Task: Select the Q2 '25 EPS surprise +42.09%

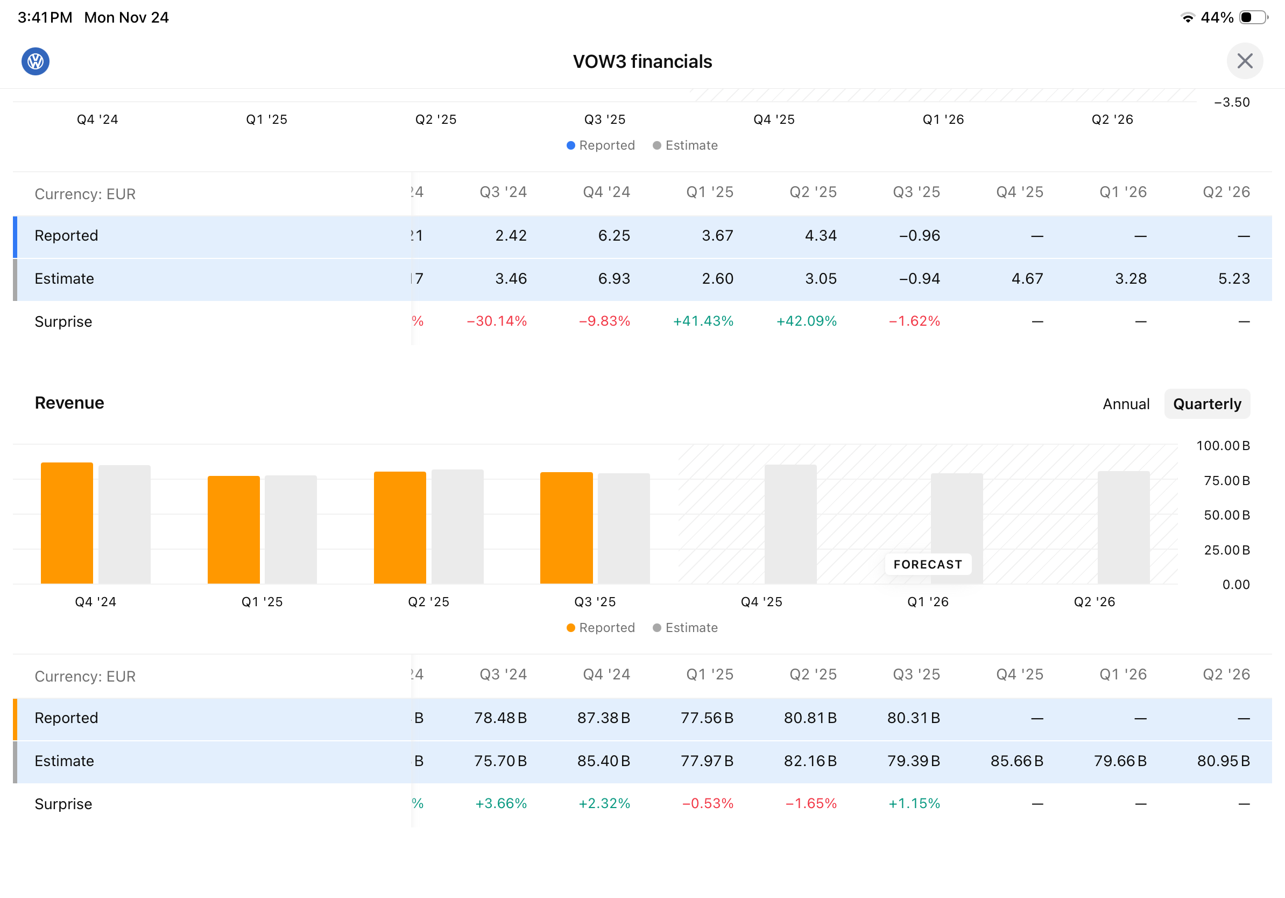Action: click(806, 321)
